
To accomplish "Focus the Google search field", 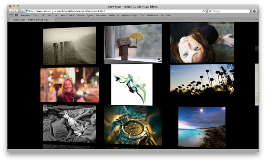I will (x=229, y=11).
